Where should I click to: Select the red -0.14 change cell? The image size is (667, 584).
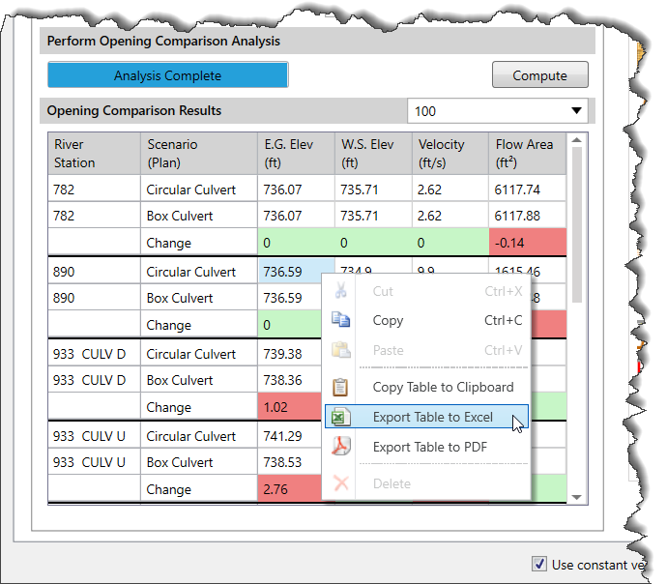(x=528, y=243)
